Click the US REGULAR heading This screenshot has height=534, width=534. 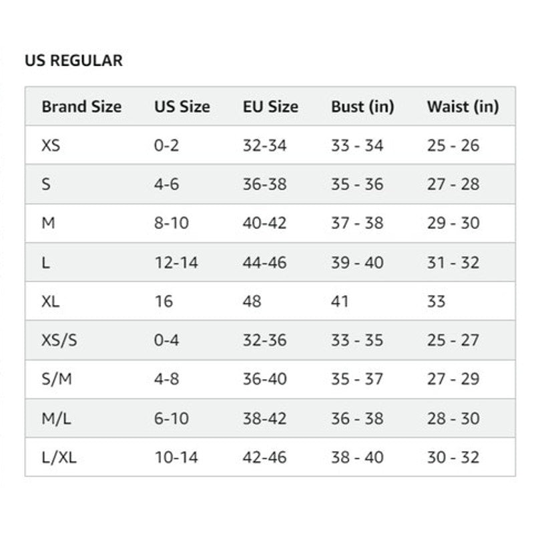pos(73,61)
